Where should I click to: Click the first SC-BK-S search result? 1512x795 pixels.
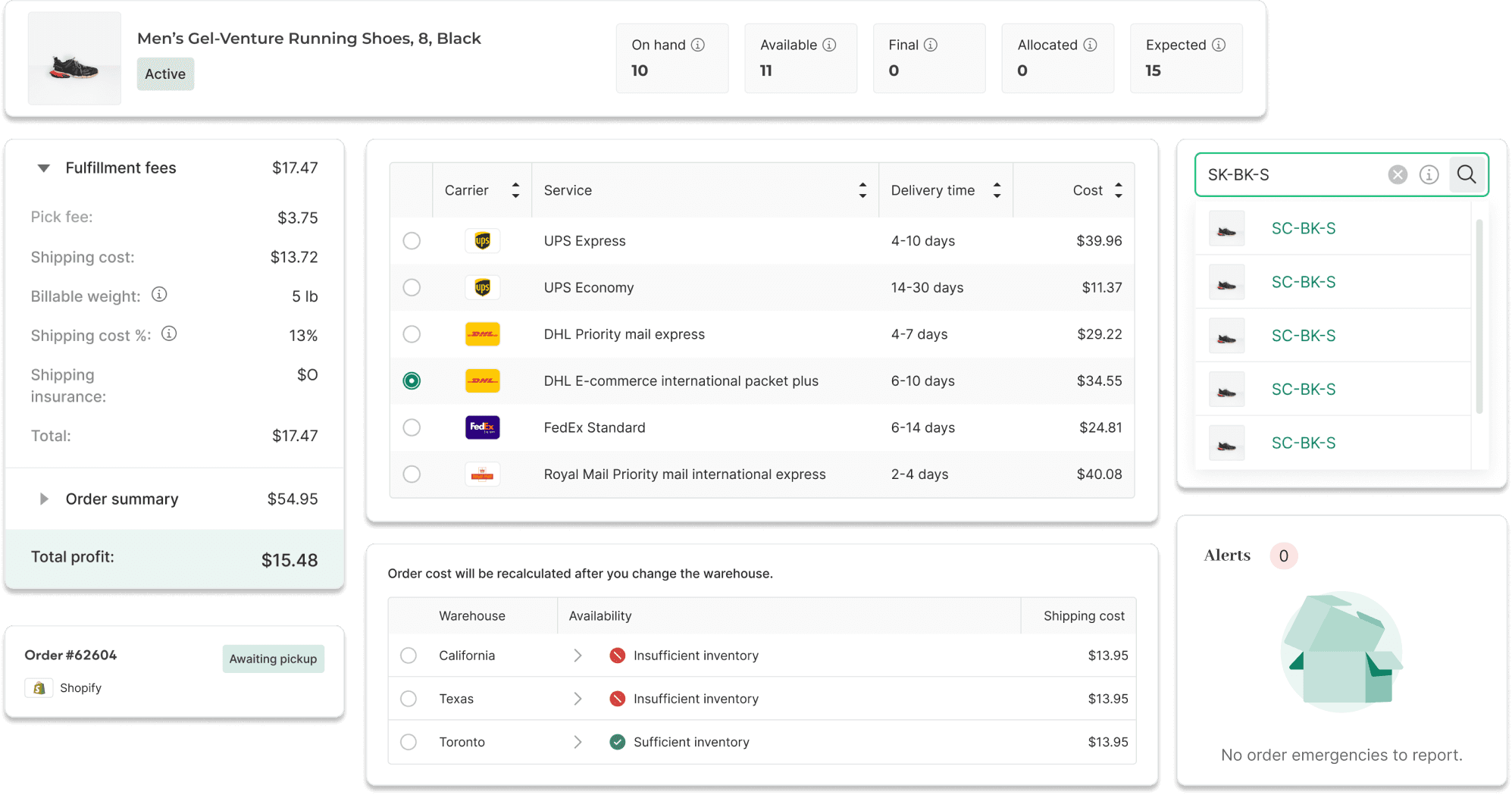coord(1303,228)
